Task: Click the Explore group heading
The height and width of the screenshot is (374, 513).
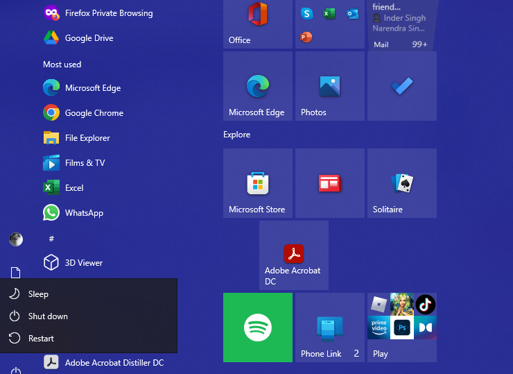Action: (237, 135)
